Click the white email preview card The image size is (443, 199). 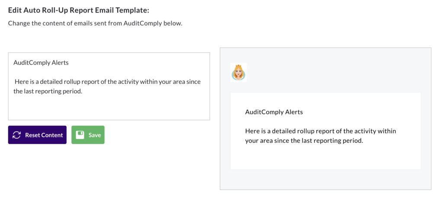pyautogui.click(x=325, y=131)
